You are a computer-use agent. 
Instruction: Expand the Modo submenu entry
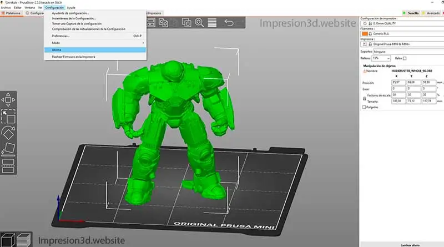pos(95,43)
